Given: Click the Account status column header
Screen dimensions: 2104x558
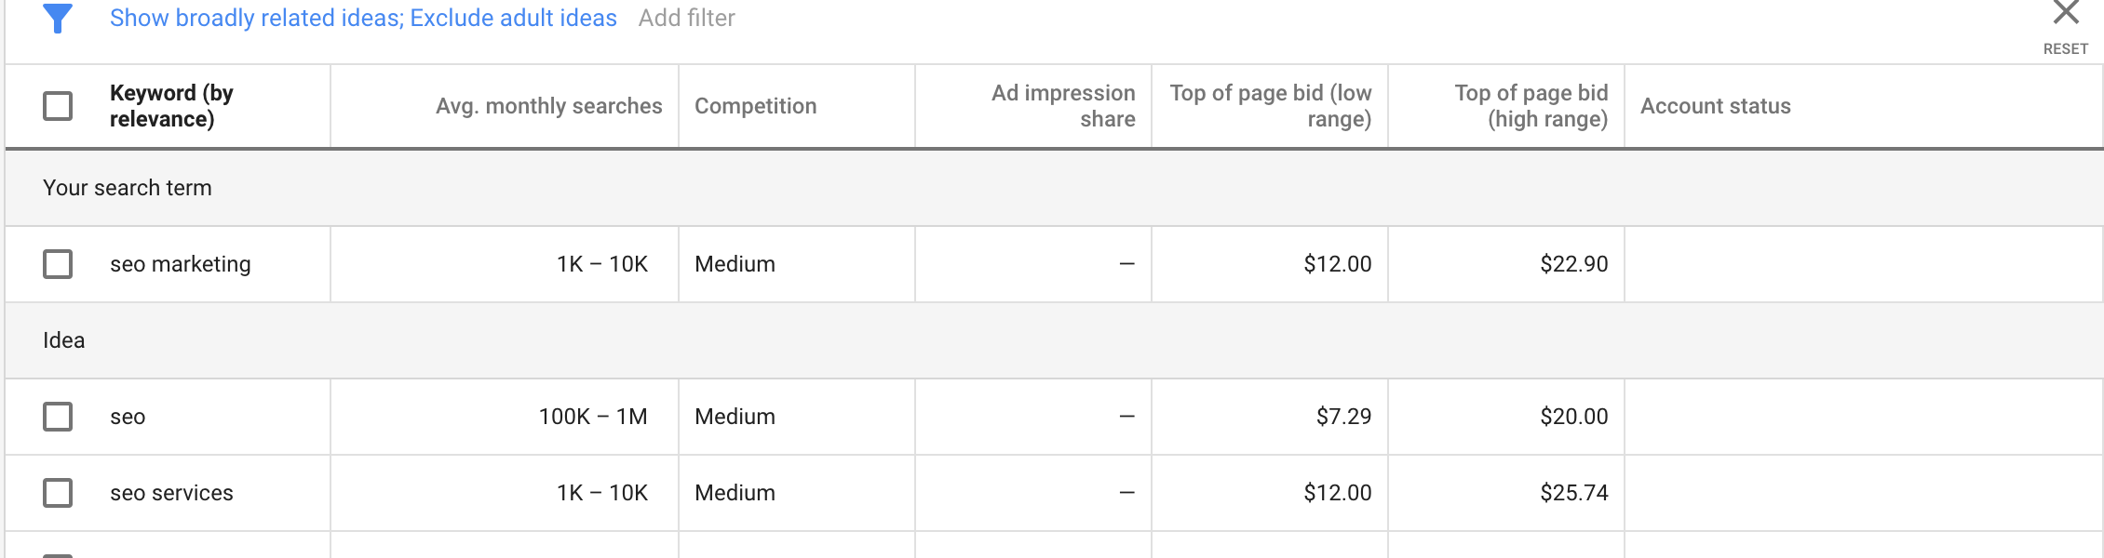Looking at the screenshot, I should (x=1715, y=106).
